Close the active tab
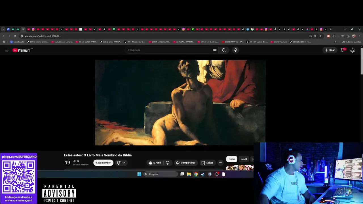 tap(23, 29)
